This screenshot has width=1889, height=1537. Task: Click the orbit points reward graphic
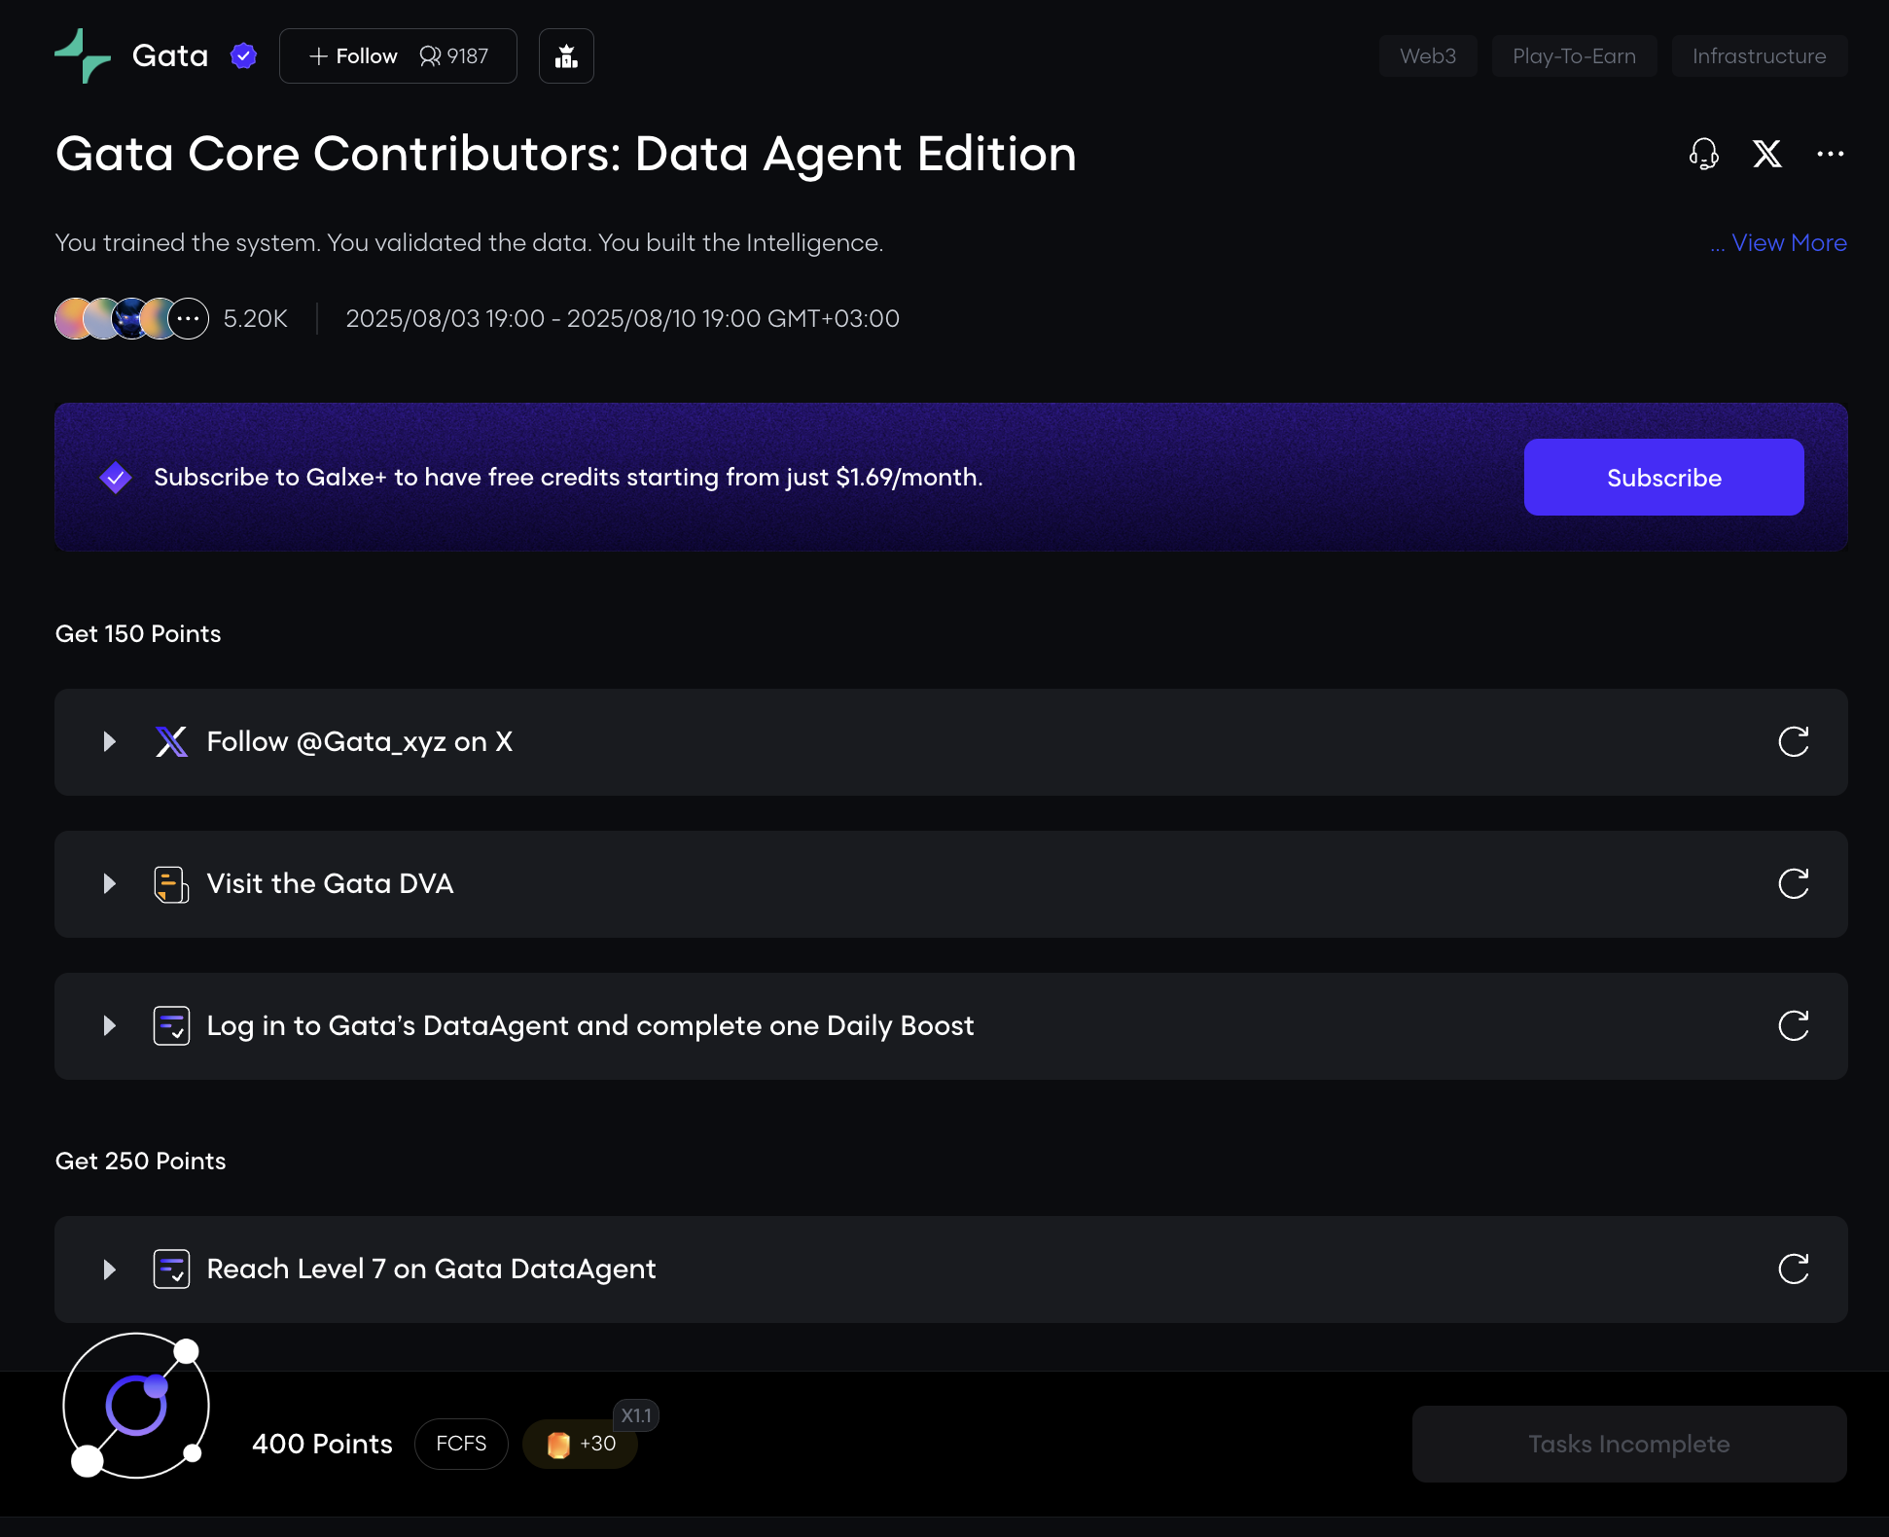(x=135, y=1406)
